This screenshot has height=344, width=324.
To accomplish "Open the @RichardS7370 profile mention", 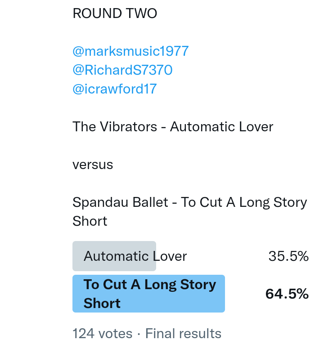I will 122,70.
